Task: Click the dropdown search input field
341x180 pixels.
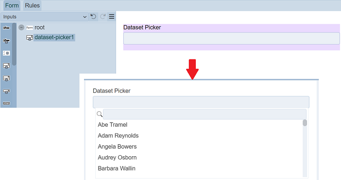Action: coord(205,114)
